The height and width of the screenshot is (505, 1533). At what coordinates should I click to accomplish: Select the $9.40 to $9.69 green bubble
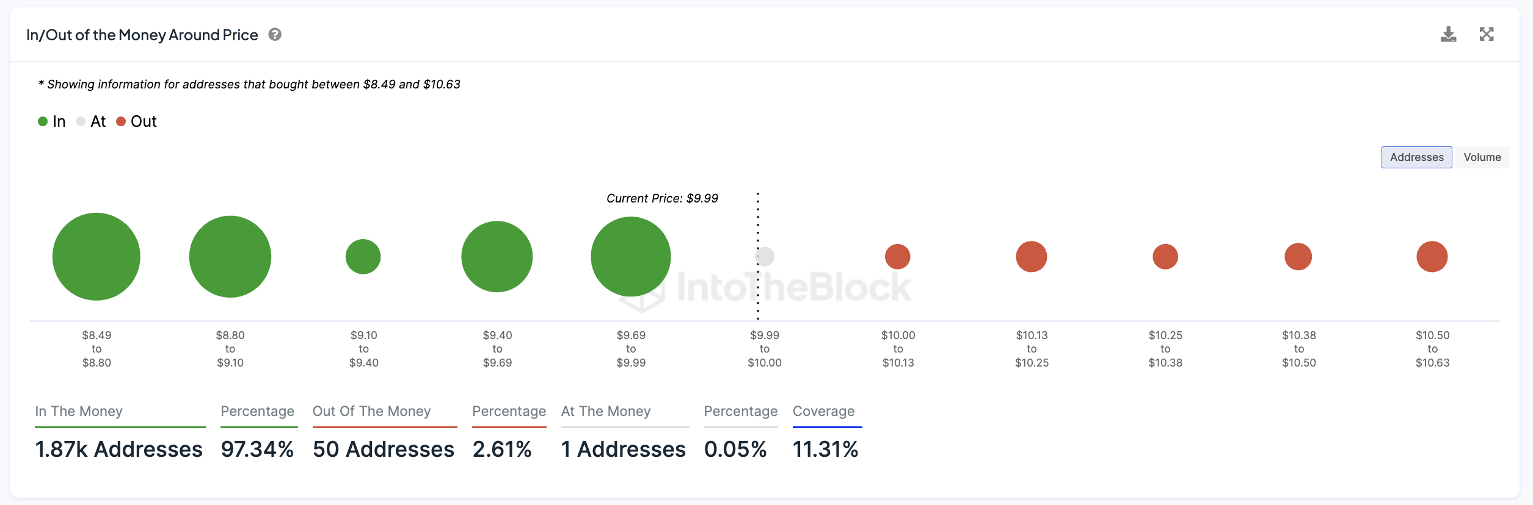497,257
